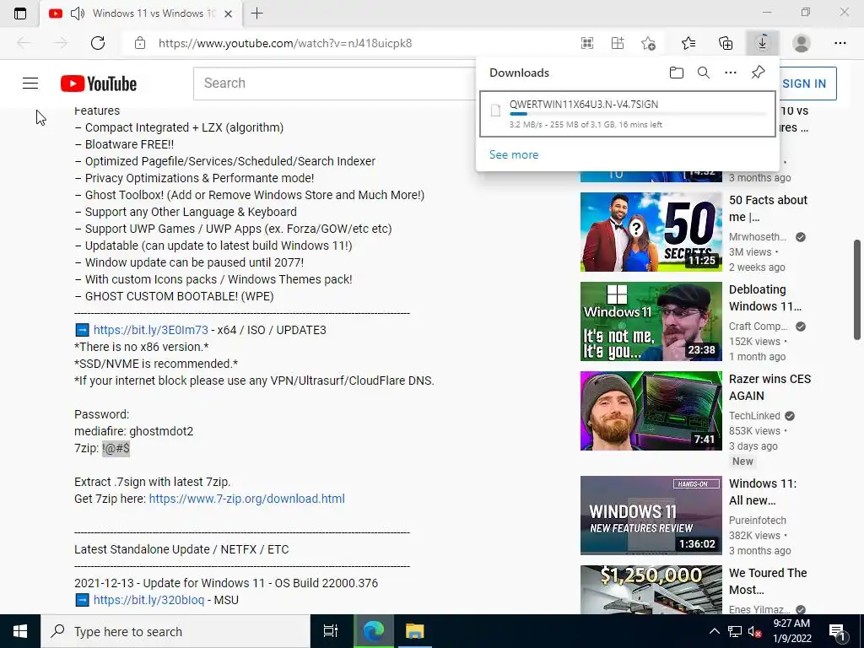Viewport: 864px width, 648px height.
Task: Open Edge Settings and more menu
Action: coord(840,43)
